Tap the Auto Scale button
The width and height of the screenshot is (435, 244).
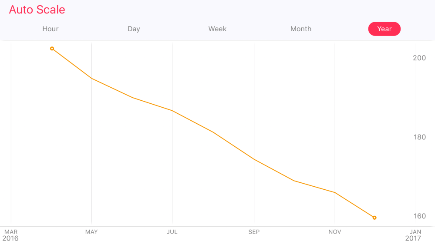[37, 10]
